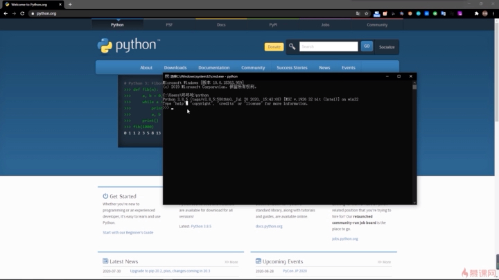Click the Google Translate extension icon
The image size is (499, 280).
point(444,13)
